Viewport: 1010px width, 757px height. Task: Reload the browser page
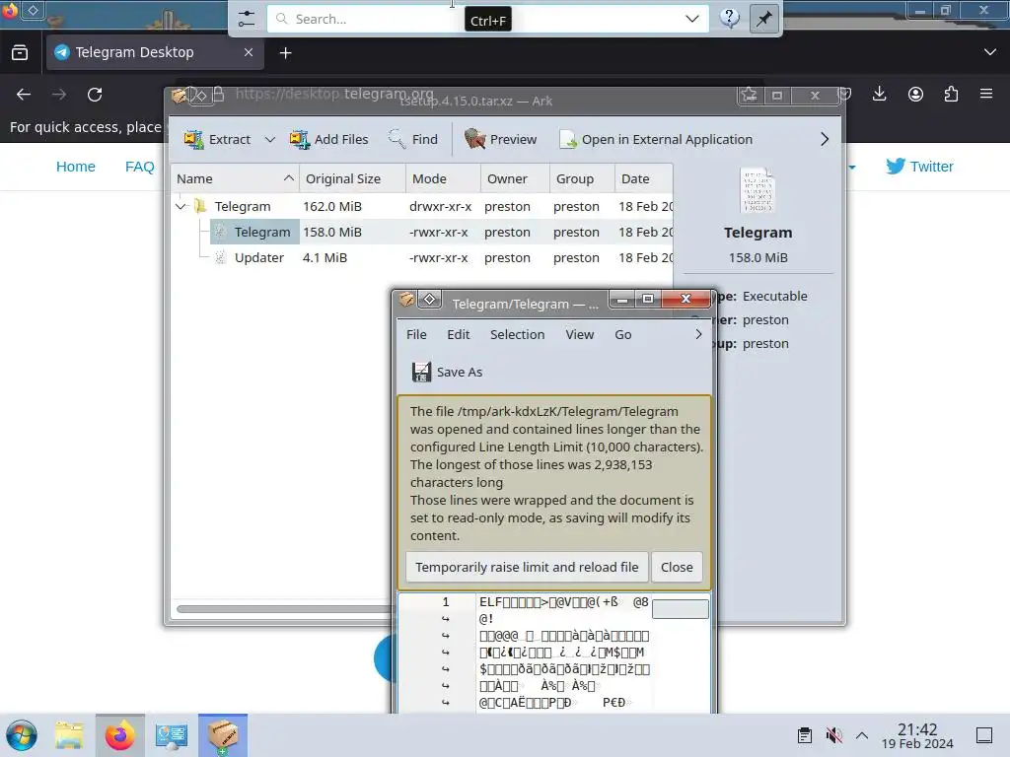[95, 95]
